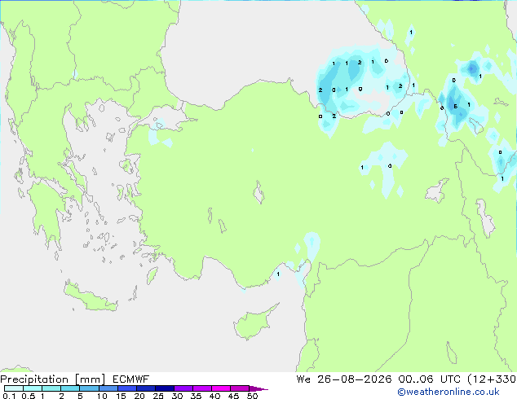Click the 30–35 mm purple swatch
Viewport: 517px width, 399px height.
pos(183,388)
